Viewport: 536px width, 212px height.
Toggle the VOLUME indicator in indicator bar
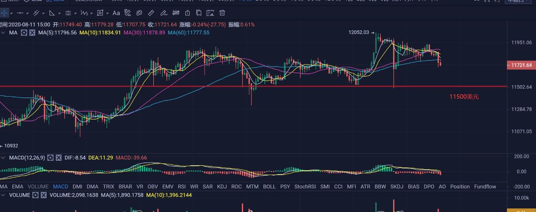tap(38, 187)
